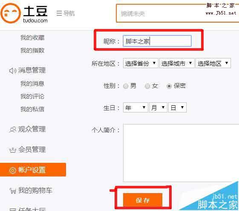Open the 选择省份 dropdown
Image resolution: width=239 pixels, height=211 pixels.
tap(141, 63)
